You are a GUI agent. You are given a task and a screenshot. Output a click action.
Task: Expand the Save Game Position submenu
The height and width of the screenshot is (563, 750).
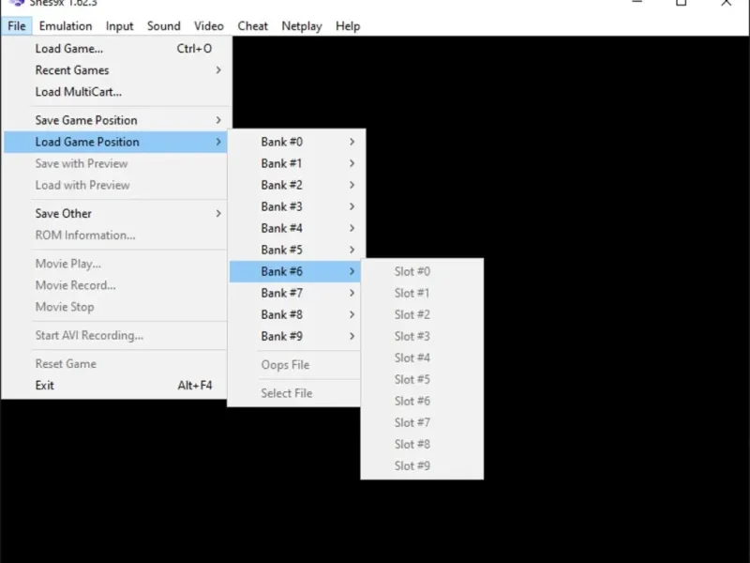pyautogui.click(x=115, y=120)
